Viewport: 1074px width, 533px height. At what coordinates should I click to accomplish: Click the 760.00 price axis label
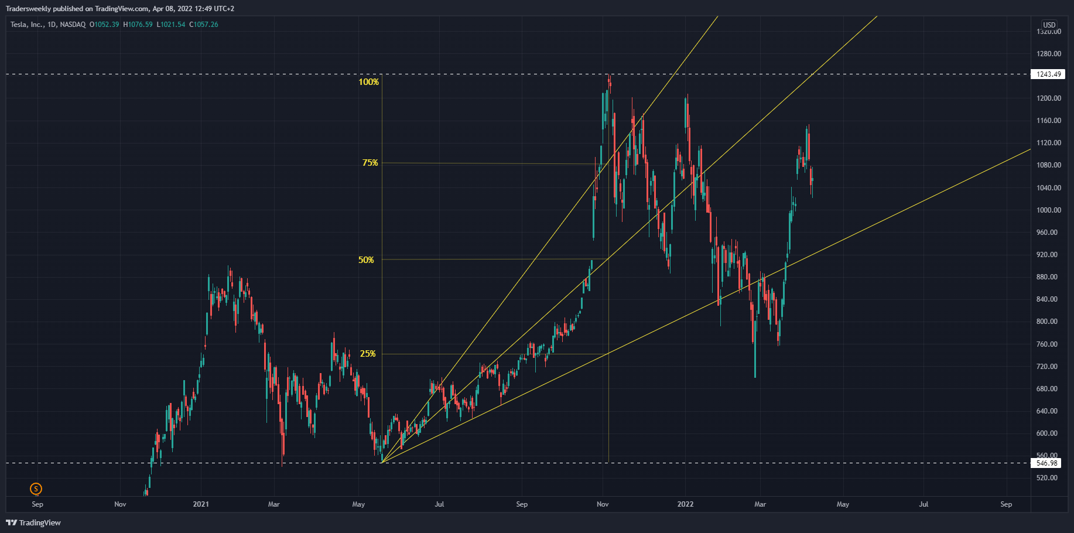point(1047,344)
